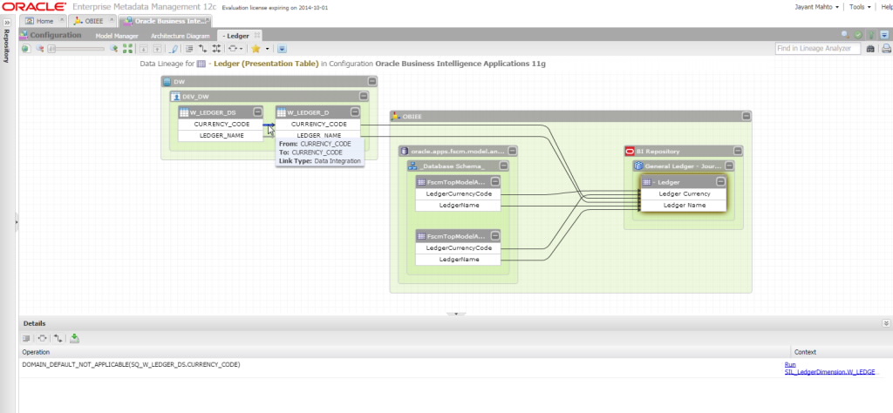The height and width of the screenshot is (413, 893).
Task: Click the zoom-in magnifier in lineage toolbar
Action: point(113,49)
